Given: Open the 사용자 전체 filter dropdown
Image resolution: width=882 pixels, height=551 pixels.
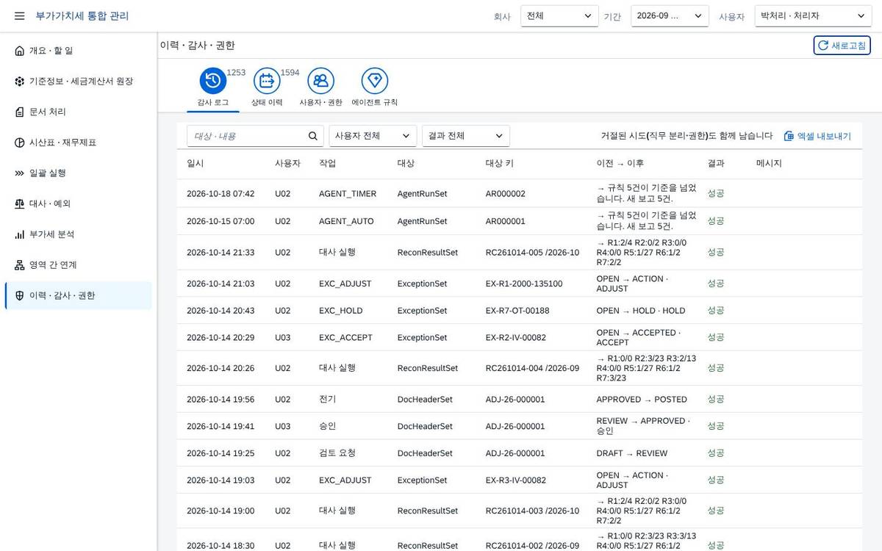Looking at the screenshot, I should pos(373,136).
